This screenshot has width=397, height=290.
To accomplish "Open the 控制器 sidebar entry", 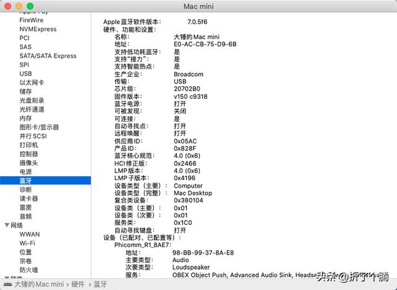I will point(29,154).
